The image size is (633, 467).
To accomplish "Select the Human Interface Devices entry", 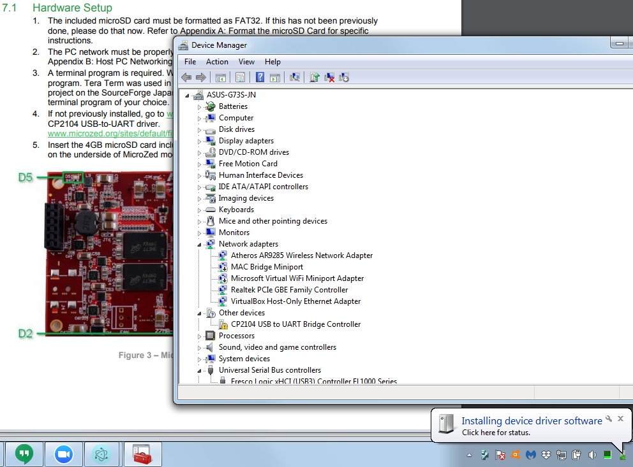I will [x=261, y=175].
